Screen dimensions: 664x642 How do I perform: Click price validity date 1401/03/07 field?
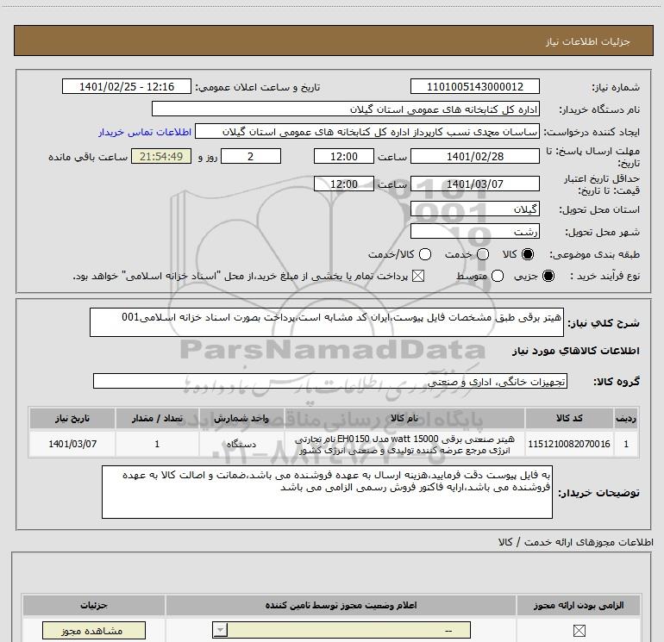click(x=474, y=184)
